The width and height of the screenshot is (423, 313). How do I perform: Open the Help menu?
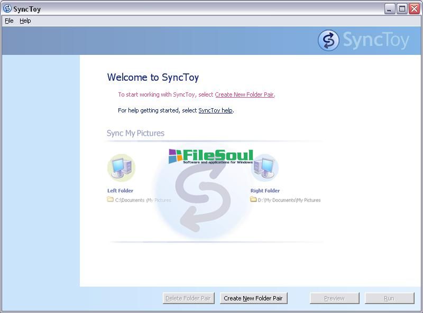pyautogui.click(x=25, y=21)
